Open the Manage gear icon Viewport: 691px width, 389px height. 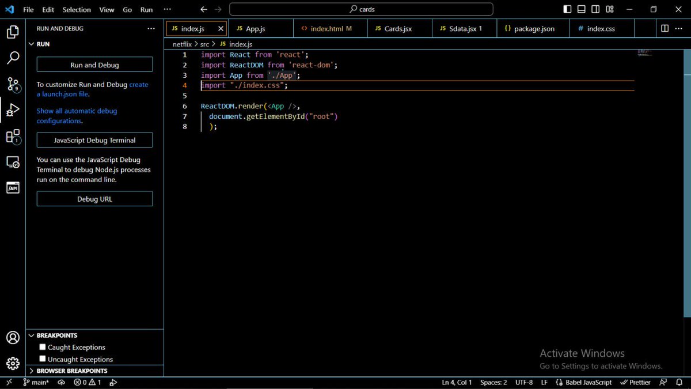tap(13, 364)
